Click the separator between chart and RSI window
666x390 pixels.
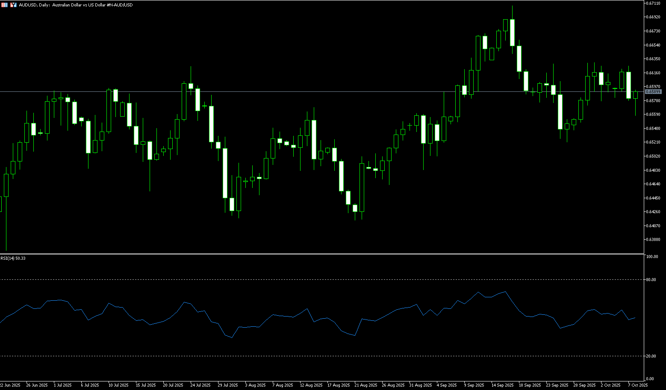[x=321, y=254]
